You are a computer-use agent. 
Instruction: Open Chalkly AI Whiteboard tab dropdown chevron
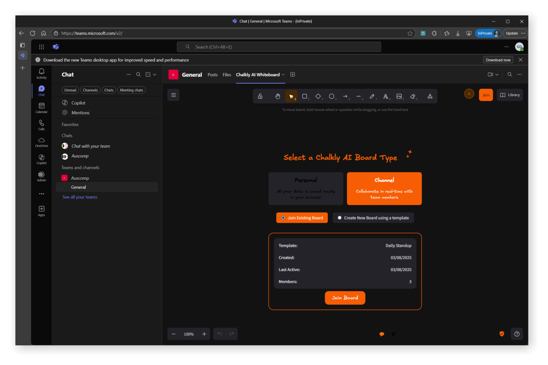tap(283, 75)
